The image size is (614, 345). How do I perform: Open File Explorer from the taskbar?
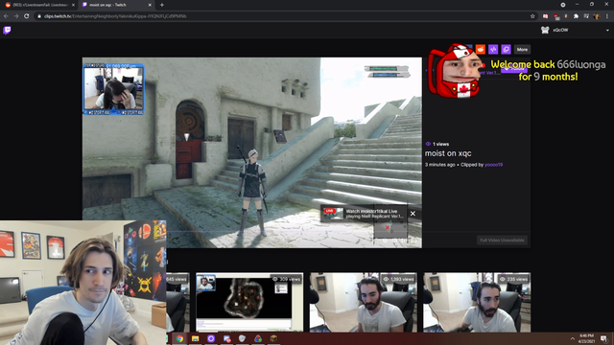(x=195, y=338)
